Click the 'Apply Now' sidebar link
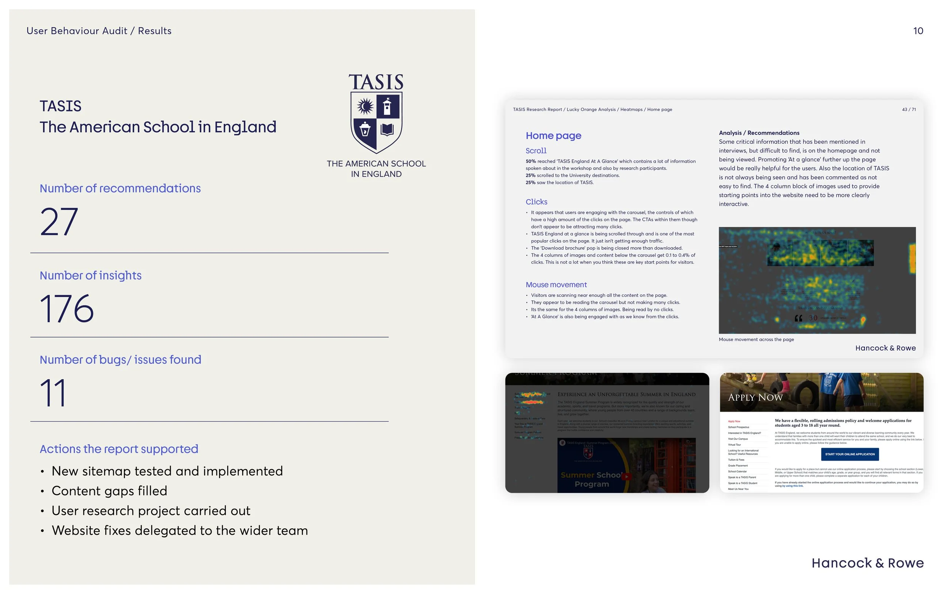Screen dimensions: 950x594 734,421
